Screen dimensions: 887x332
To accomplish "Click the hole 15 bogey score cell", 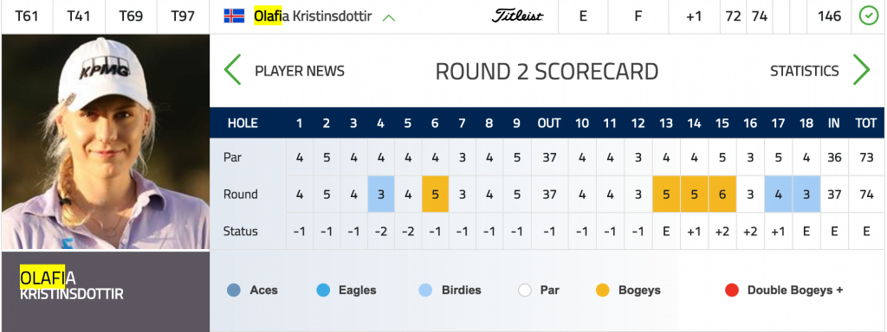I will (x=722, y=195).
